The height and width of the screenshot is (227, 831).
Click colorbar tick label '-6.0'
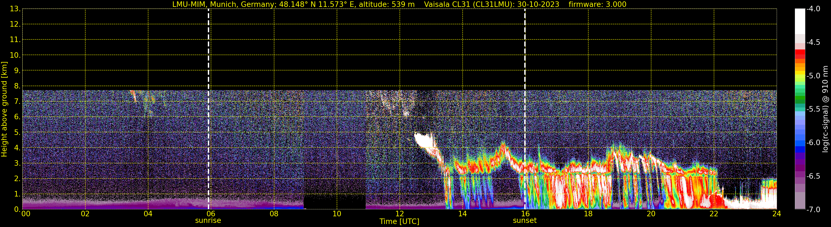pyautogui.click(x=813, y=142)
